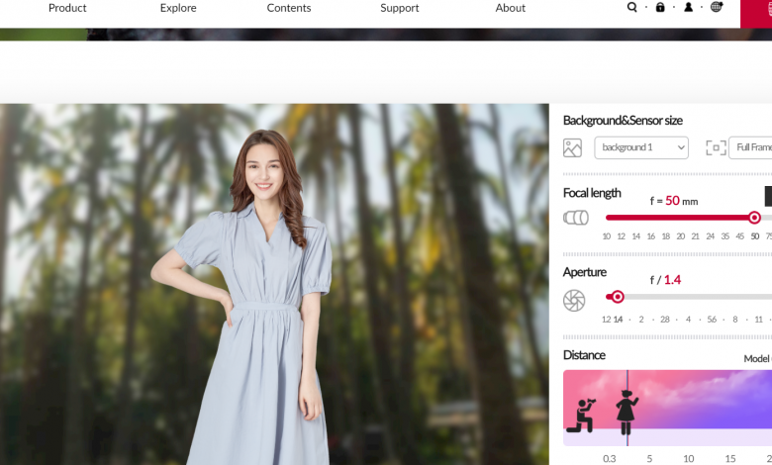Click the red button at top right
Screen dimensions: 772x465
point(756,14)
